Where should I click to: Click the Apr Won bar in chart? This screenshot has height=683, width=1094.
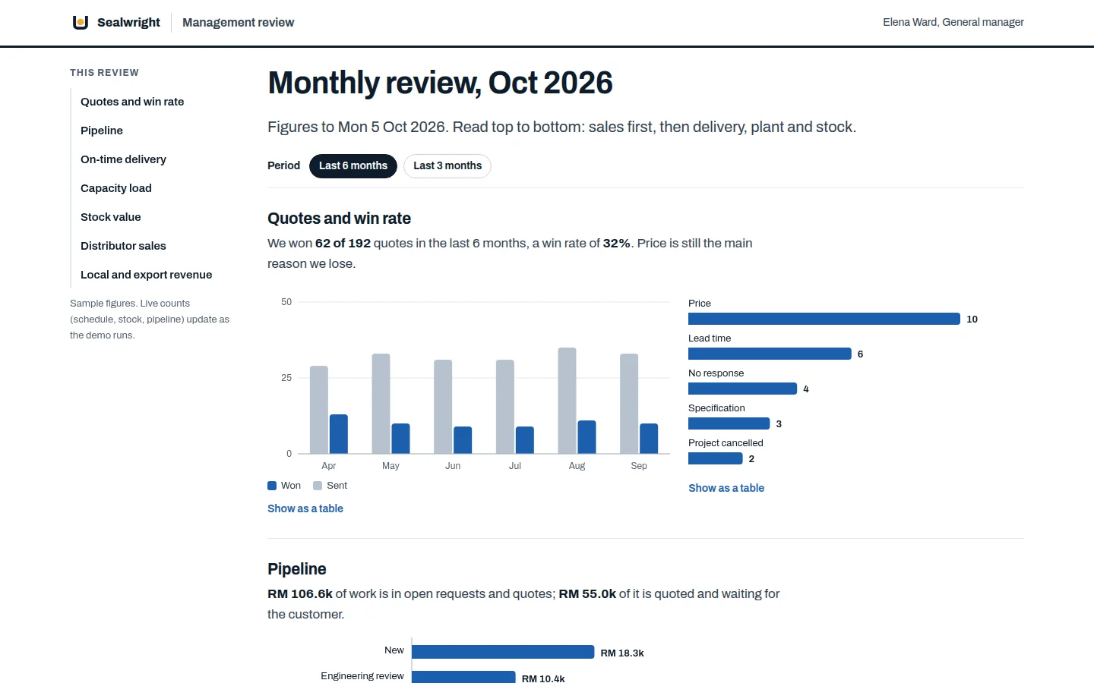point(339,434)
